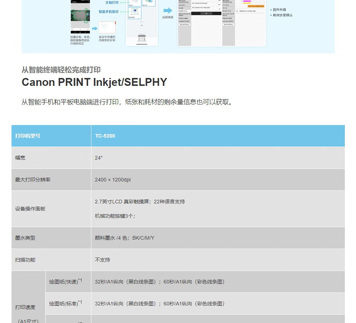This screenshot has width=356, height=323.
Task: Click the 打印速度 row group label
Action: pos(26,307)
